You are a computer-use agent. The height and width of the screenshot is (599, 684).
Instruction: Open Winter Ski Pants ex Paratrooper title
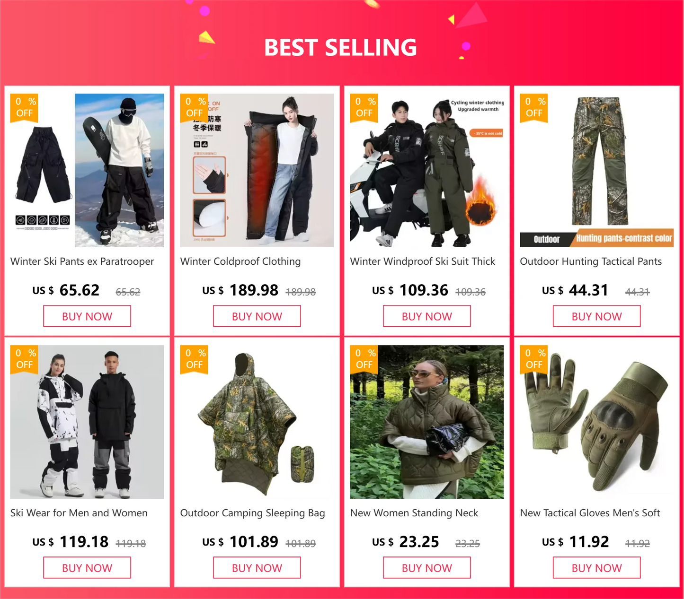(x=82, y=261)
